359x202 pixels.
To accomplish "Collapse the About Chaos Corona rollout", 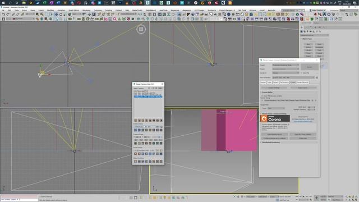I will pos(274,113).
